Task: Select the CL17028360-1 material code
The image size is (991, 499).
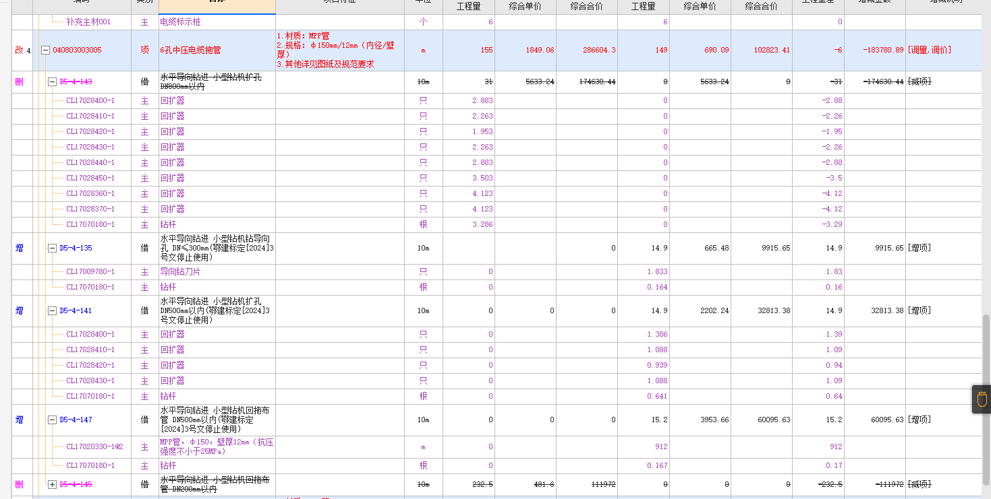Action: tap(90, 194)
